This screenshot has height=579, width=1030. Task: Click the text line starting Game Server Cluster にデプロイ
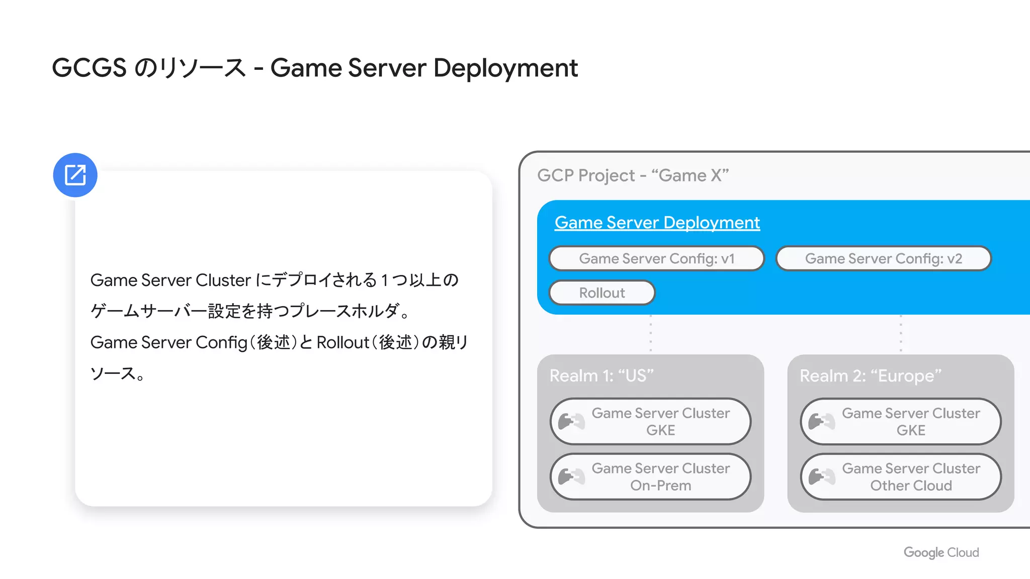pyautogui.click(x=275, y=280)
